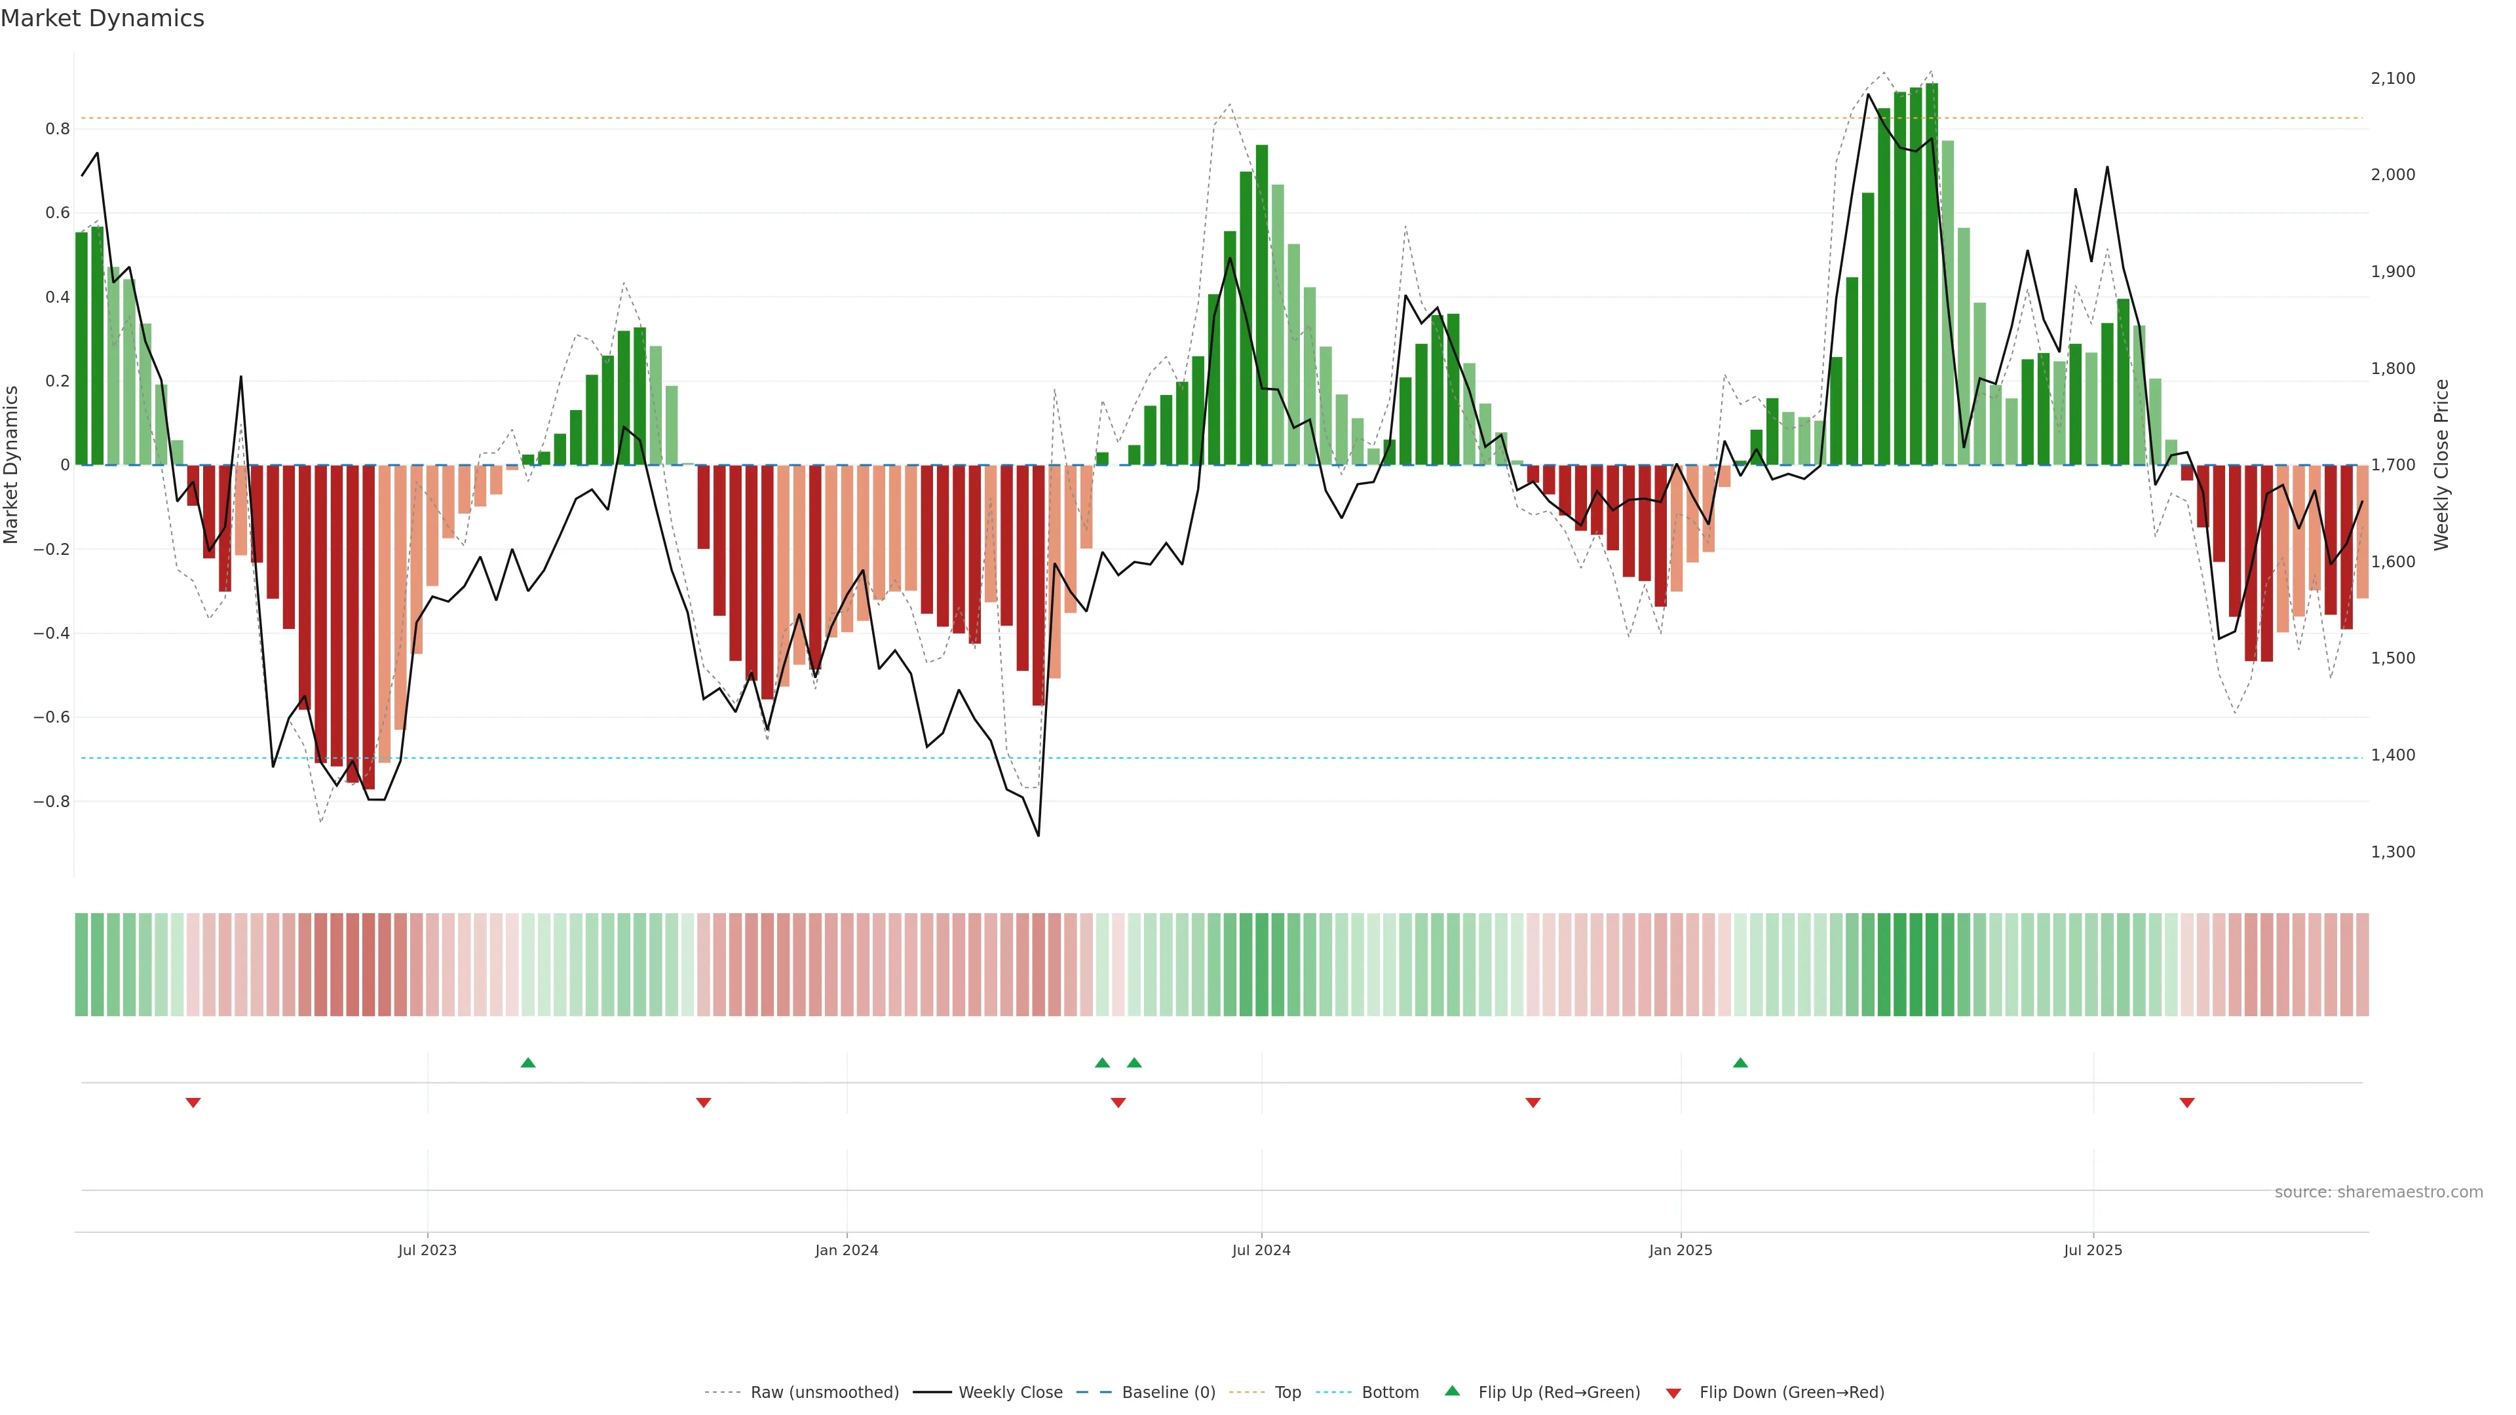Toggle the Weekly Close legend series
This screenshot has height=1415, width=2516.
point(1010,1393)
